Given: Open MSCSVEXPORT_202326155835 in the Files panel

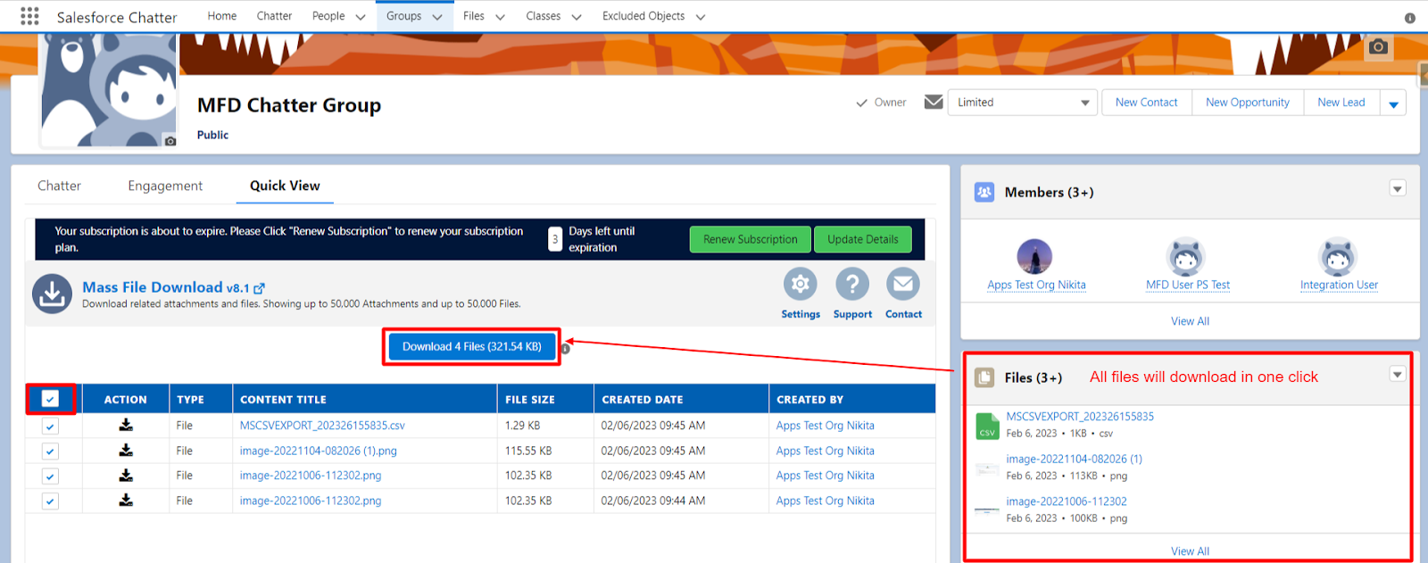Looking at the screenshot, I should coord(1080,417).
